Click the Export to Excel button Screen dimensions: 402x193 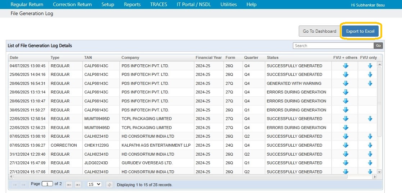360,31
